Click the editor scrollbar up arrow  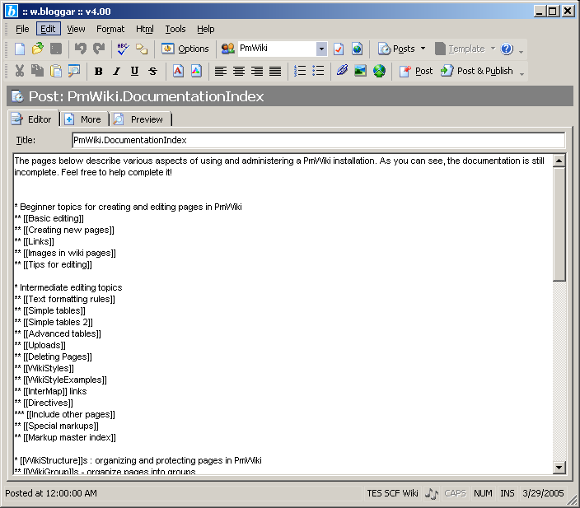[x=559, y=161]
